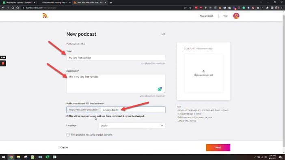285x160 pixels.
Task: Click the podcast Title input field
Action: pos(116,58)
